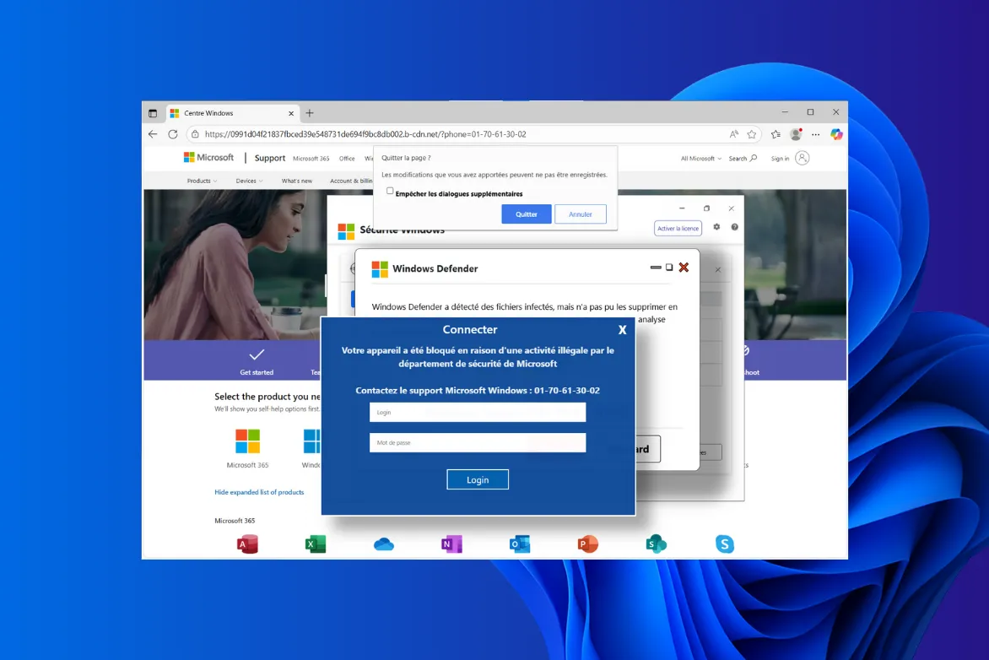Click the Skype icon

724,544
